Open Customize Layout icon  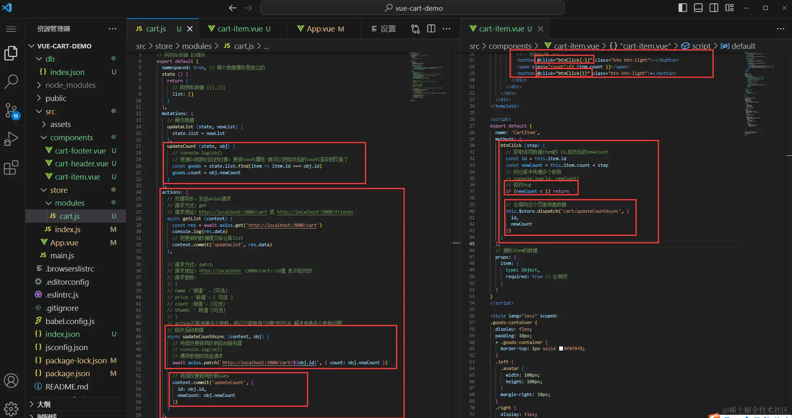pyautogui.click(x=729, y=8)
